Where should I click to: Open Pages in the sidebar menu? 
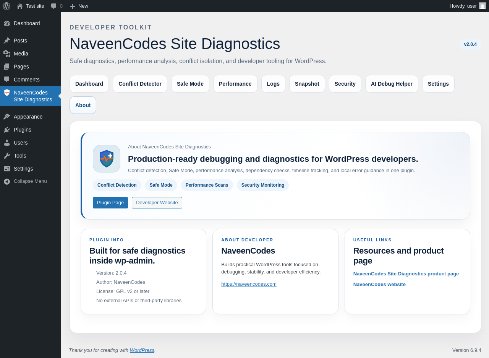click(x=31, y=67)
